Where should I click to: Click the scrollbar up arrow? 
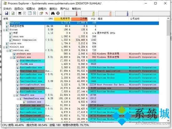coord(168,18)
